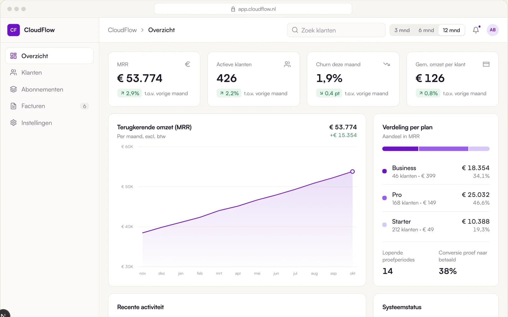Click the okt data point on MRR chart
The height and width of the screenshot is (317, 508).
pyautogui.click(x=352, y=171)
